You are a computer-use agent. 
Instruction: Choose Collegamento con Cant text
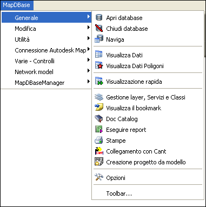click(136, 151)
